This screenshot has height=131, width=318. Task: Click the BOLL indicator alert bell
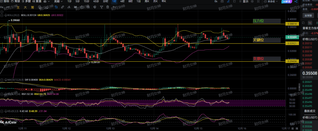click(6, 15)
